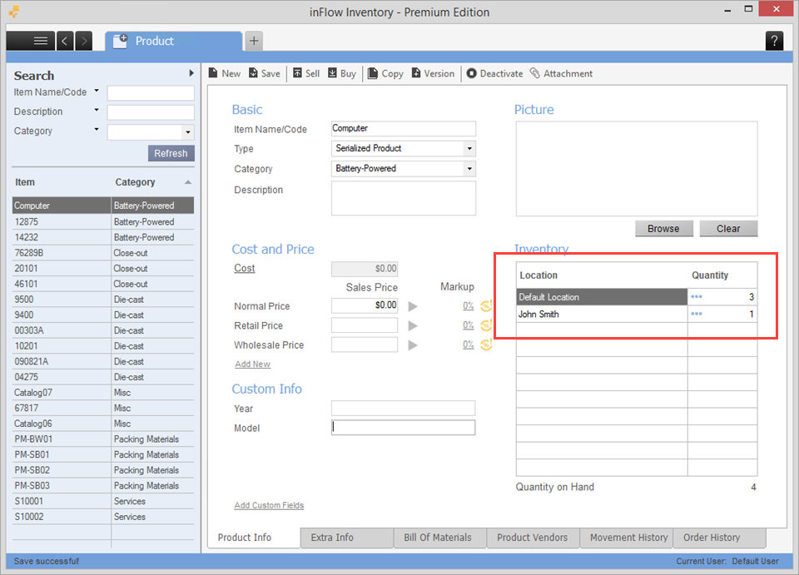Add a new tab with plus button
This screenshot has height=575, width=799.
(254, 41)
